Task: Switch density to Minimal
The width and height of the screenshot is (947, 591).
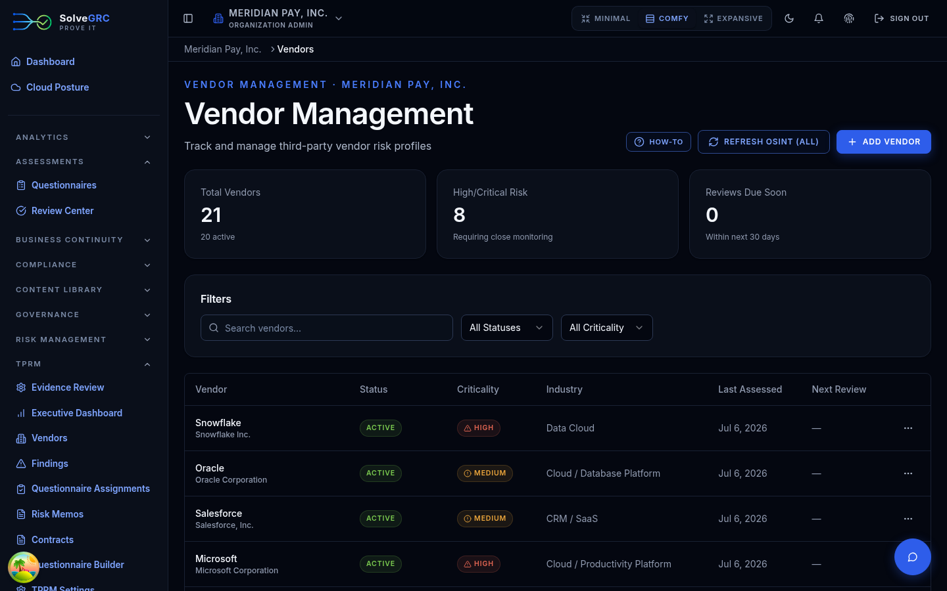Action: [606, 18]
